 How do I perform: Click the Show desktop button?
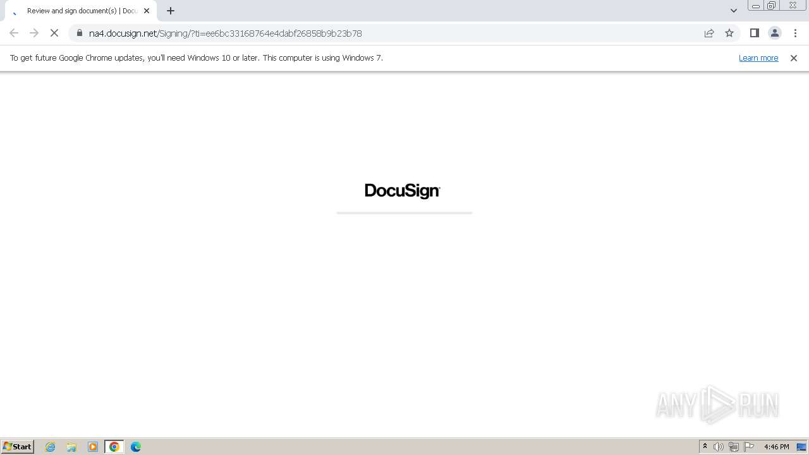pyautogui.click(x=801, y=447)
